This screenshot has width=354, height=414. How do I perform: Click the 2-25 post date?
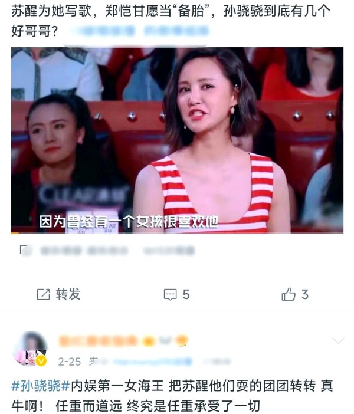pos(69,362)
